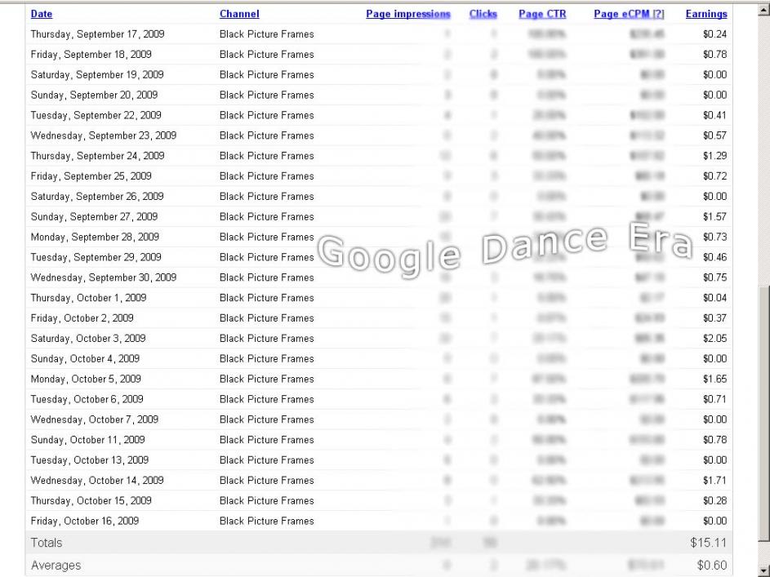Click the $0.46 earnings value
Image resolution: width=770 pixels, height=577 pixels.
tap(714, 257)
